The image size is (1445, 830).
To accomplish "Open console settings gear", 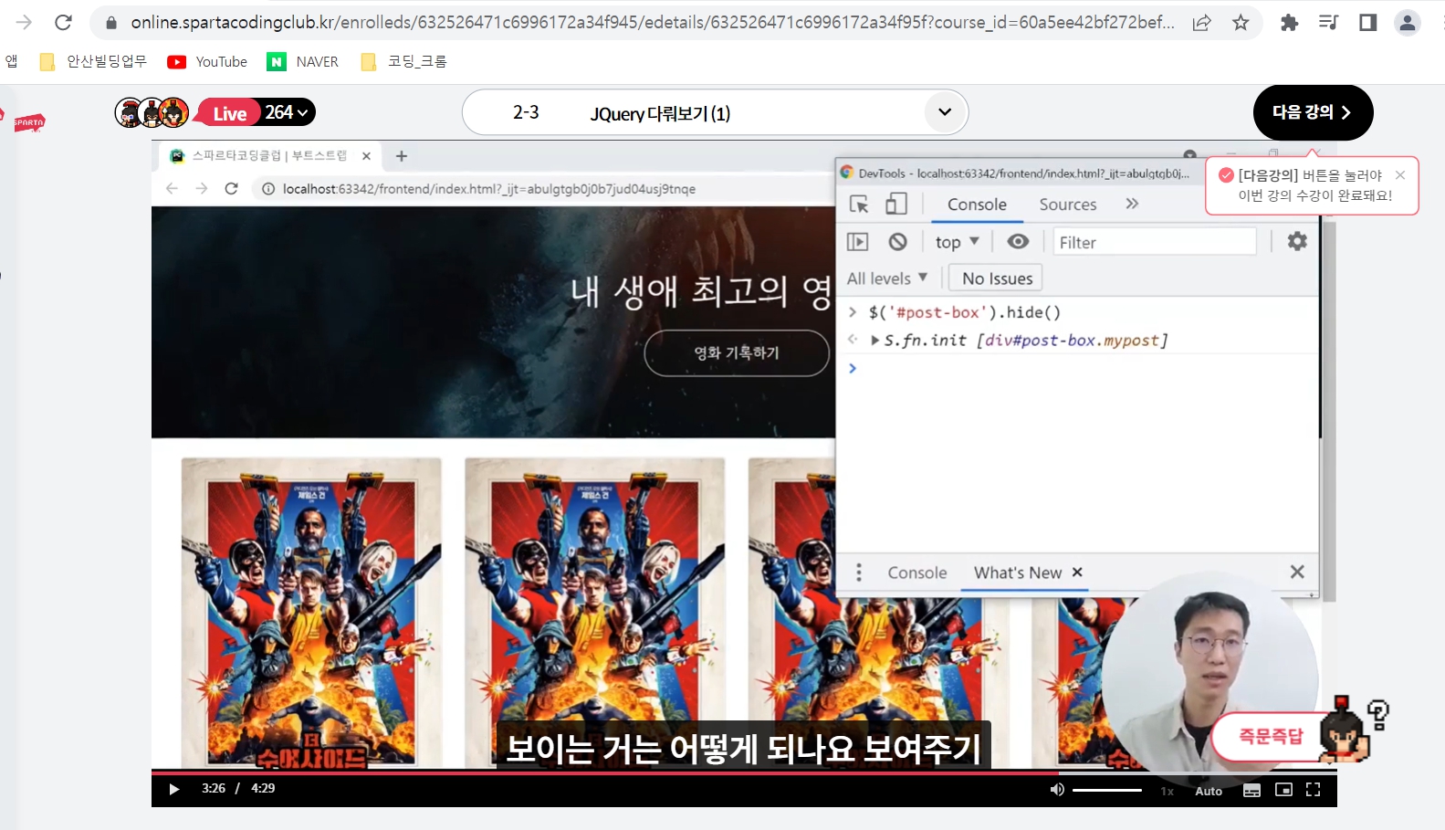I will pyautogui.click(x=1297, y=241).
